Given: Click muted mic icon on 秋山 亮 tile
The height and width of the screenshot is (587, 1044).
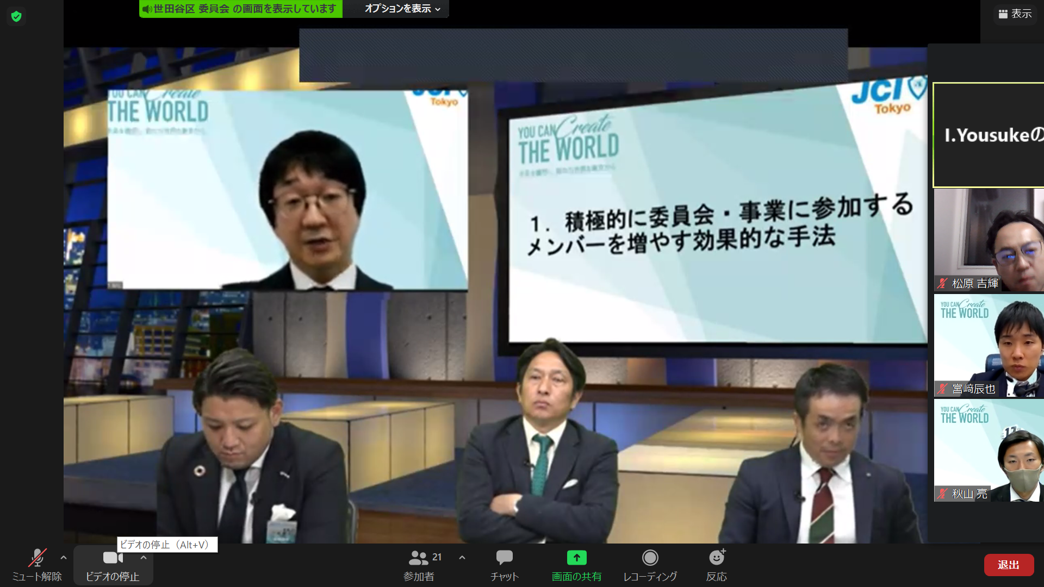Looking at the screenshot, I should [942, 494].
